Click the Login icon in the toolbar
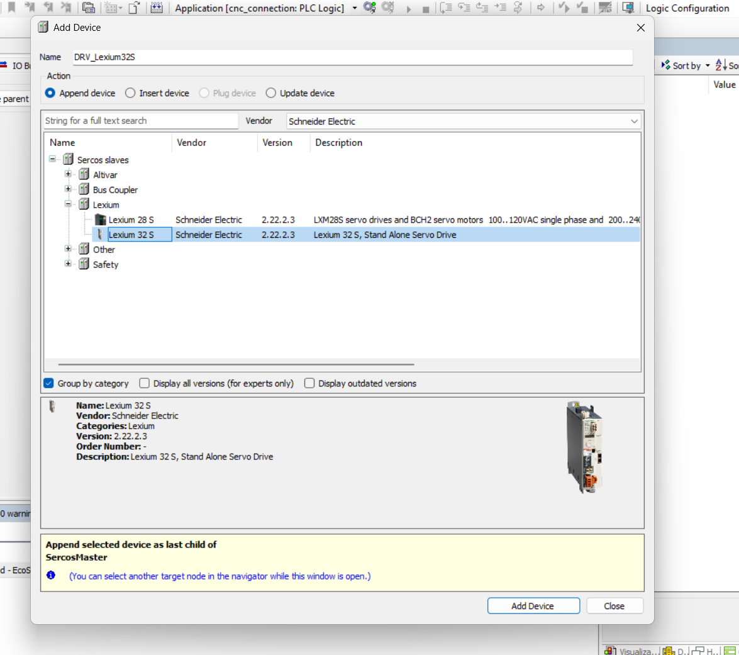 pos(370,8)
